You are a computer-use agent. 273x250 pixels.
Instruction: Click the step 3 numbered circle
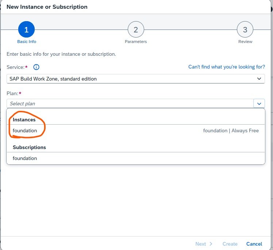point(245,30)
